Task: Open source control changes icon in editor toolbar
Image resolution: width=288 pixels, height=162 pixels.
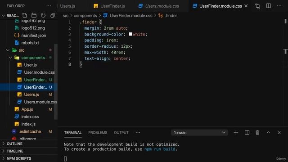Action: coord(257,6)
